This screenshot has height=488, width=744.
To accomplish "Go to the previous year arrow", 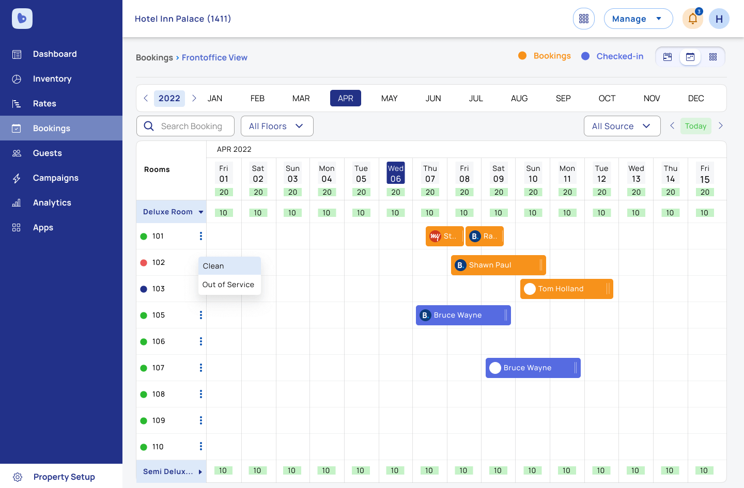I will (x=146, y=98).
